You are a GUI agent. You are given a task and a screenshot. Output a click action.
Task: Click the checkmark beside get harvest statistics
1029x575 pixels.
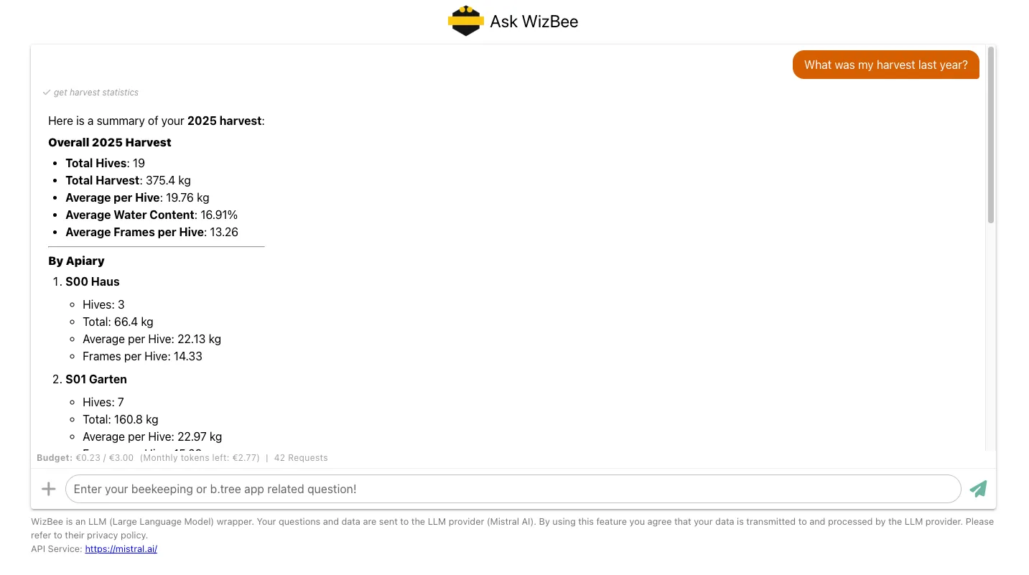[47, 92]
